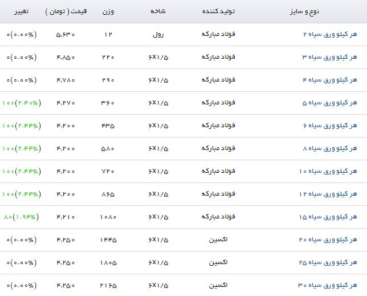Select the weight cell ۲۹۰
The height and width of the screenshot is (296, 367).
[x=108, y=80]
